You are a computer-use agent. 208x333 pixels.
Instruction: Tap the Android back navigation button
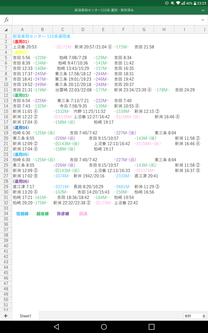[x=56, y=327]
